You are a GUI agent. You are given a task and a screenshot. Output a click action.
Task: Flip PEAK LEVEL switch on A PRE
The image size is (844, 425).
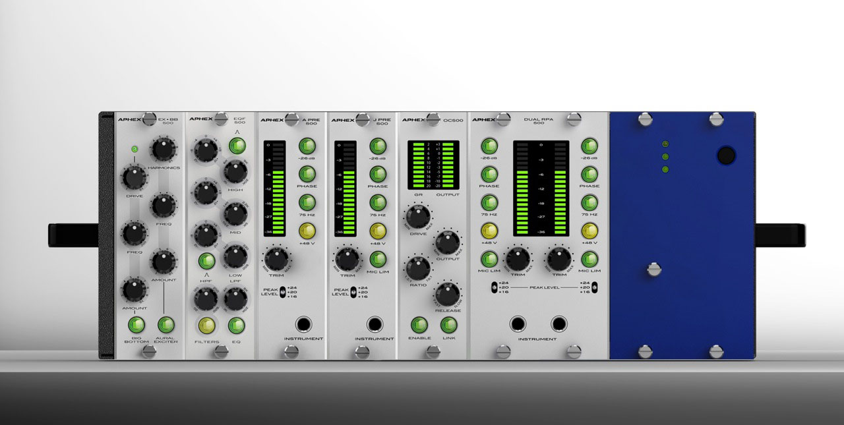point(282,291)
